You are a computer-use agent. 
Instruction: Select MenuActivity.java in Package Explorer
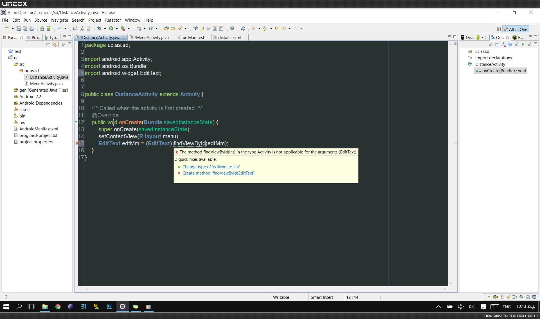point(46,83)
